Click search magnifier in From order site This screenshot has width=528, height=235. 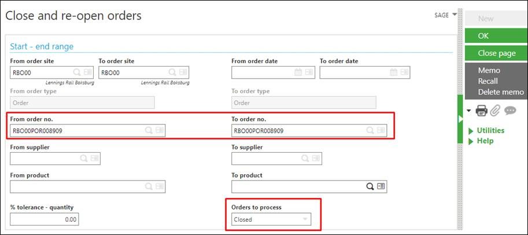pos(77,72)
